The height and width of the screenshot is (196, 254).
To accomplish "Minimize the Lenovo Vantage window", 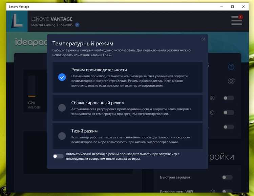I will pyautogui.click(x=221, y=7).
